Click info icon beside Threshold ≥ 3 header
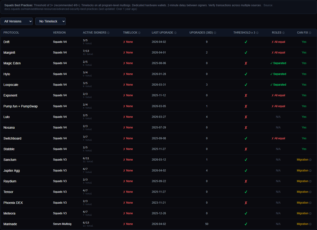Screen dimensions: 317x230 click(x=257, y=33)
